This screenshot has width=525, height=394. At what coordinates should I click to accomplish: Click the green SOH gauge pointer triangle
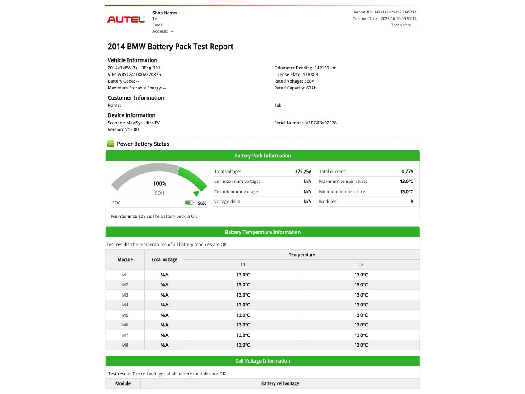(x=196, y=194)
